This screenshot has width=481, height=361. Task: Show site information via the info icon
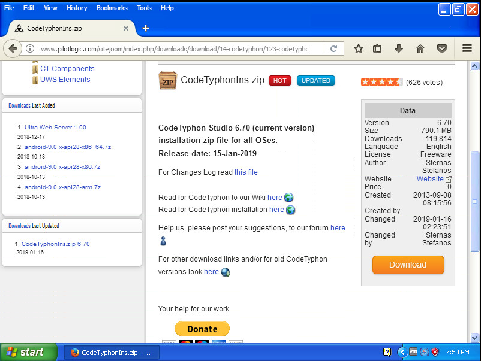coord(30,48)
